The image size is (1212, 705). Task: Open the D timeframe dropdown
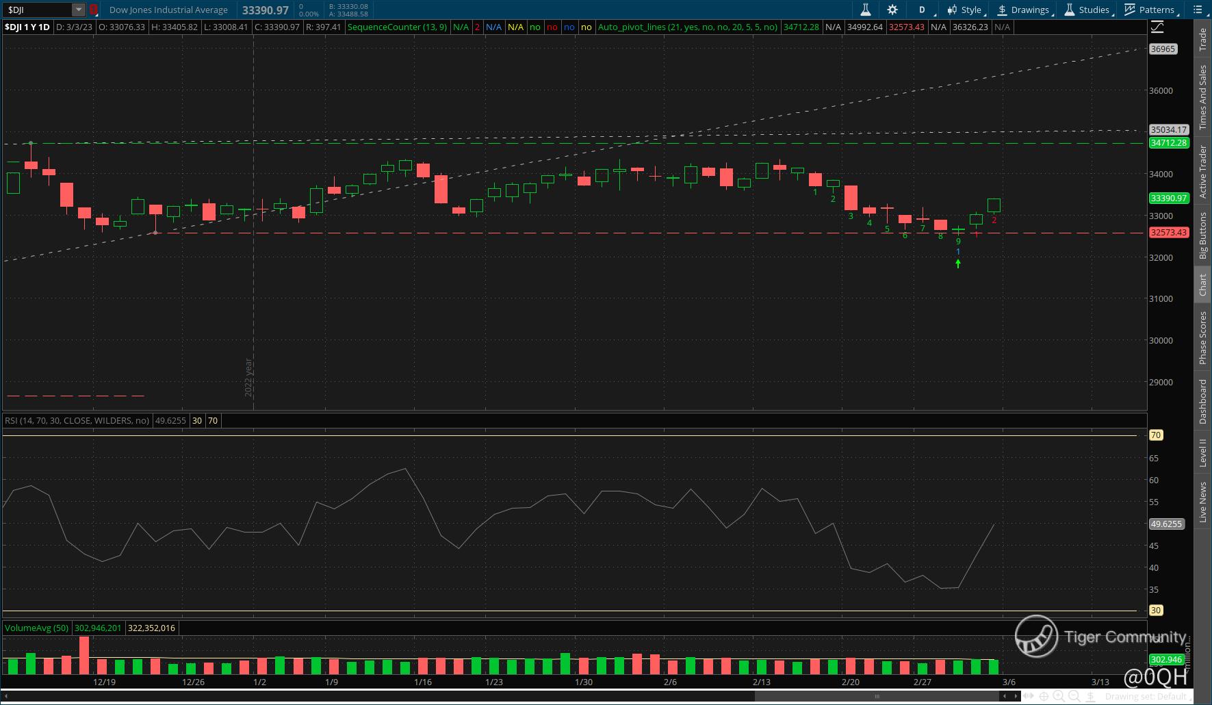pyautogui.click(x=922, y=10)
